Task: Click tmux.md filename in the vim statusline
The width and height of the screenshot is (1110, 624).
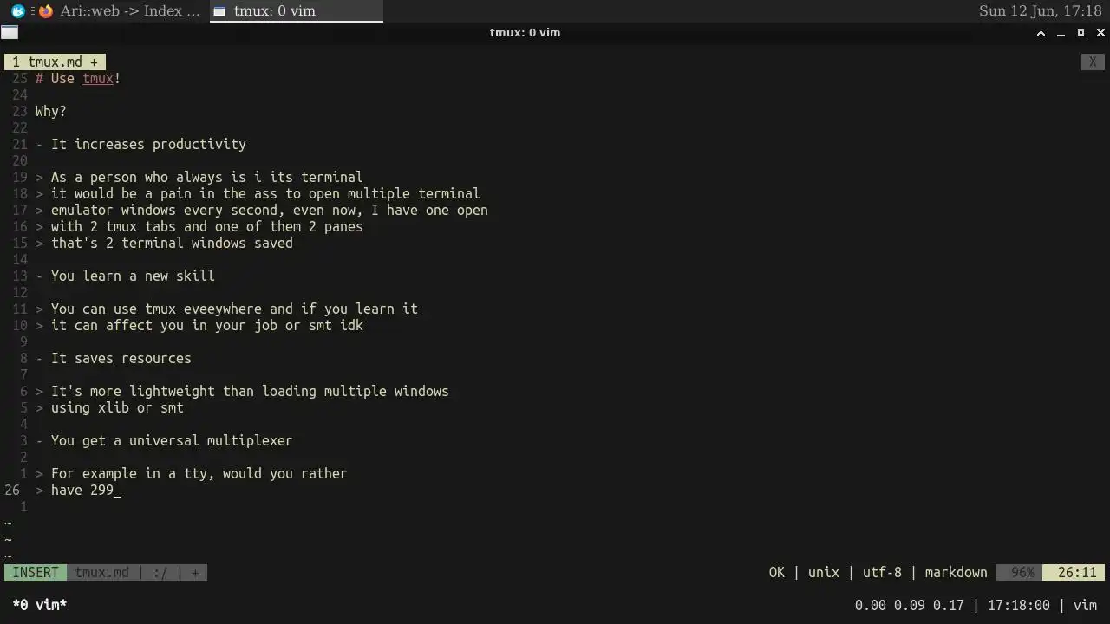Action: pyautogui.click(x=101, y=573)
